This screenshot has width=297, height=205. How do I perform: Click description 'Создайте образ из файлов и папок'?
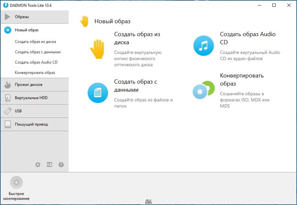tap(143, 103)
